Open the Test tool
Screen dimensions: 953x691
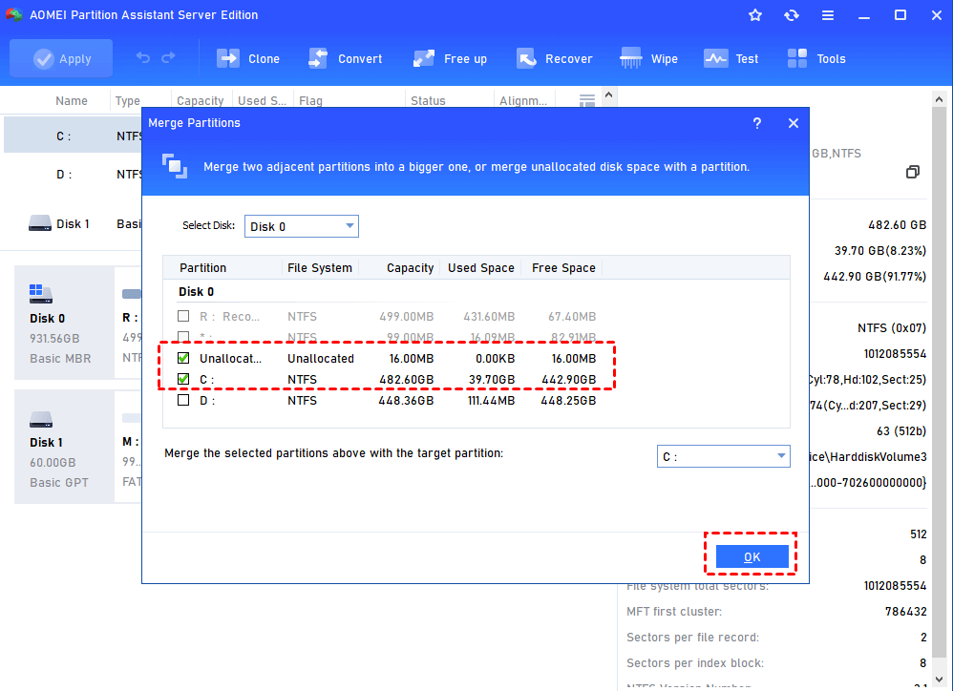(731, 58)
